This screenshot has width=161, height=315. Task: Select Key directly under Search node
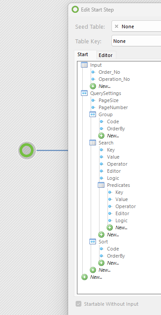(x=111, y=150)
